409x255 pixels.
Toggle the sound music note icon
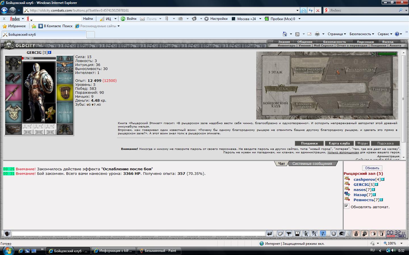click(x=323, y=234)
